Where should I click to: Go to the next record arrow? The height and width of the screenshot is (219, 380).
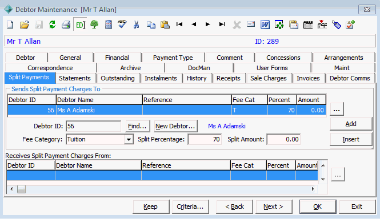(x=207, y=24)
